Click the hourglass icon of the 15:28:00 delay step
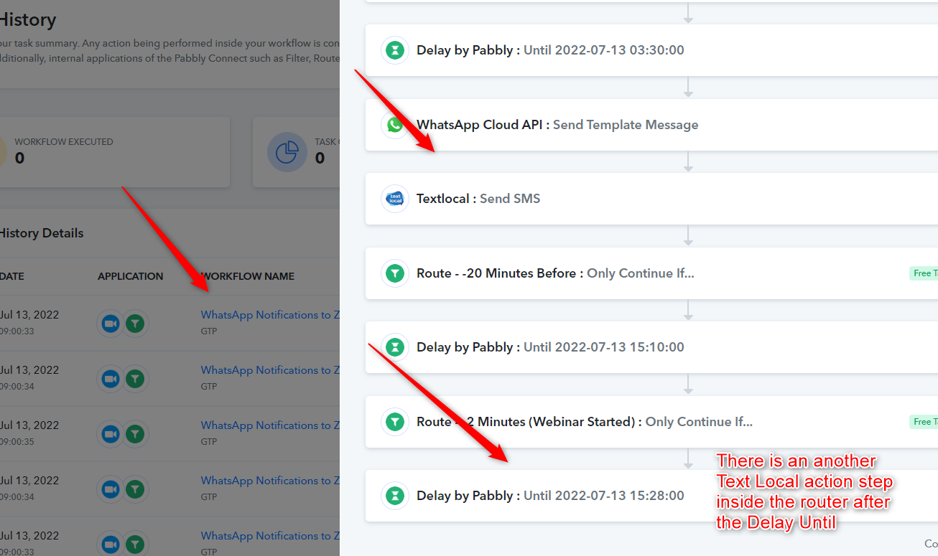The image size is (938, 556). (x=395, y=496)
